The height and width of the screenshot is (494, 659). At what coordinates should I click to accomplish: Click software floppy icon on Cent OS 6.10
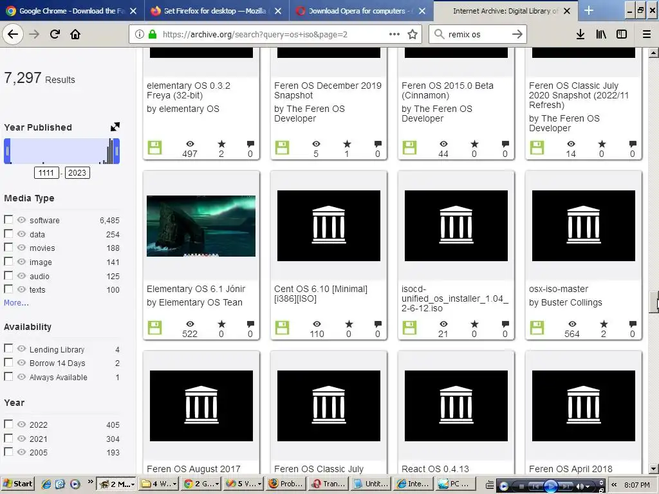[x=282, y=327]
